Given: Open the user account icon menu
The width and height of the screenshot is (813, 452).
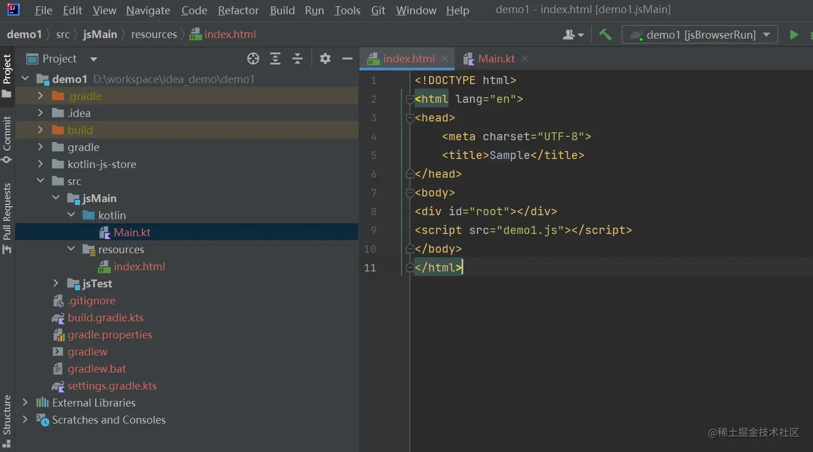Looking at the screenshot, I should 572,35.
